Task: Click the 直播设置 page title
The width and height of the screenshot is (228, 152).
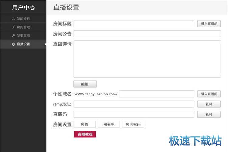Action: 66,7
